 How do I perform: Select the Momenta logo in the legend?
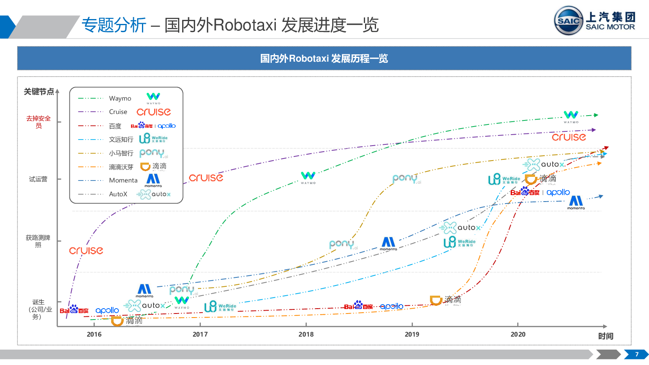pos(153,180)
